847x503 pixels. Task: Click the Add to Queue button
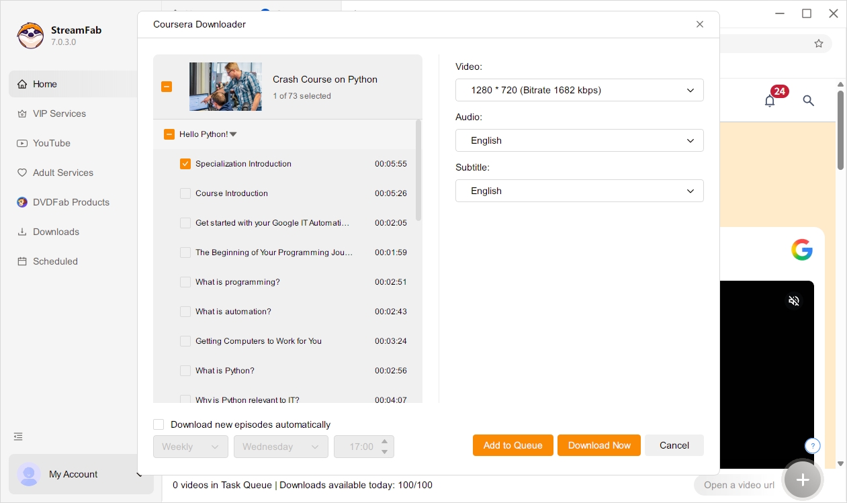(513, 445)
